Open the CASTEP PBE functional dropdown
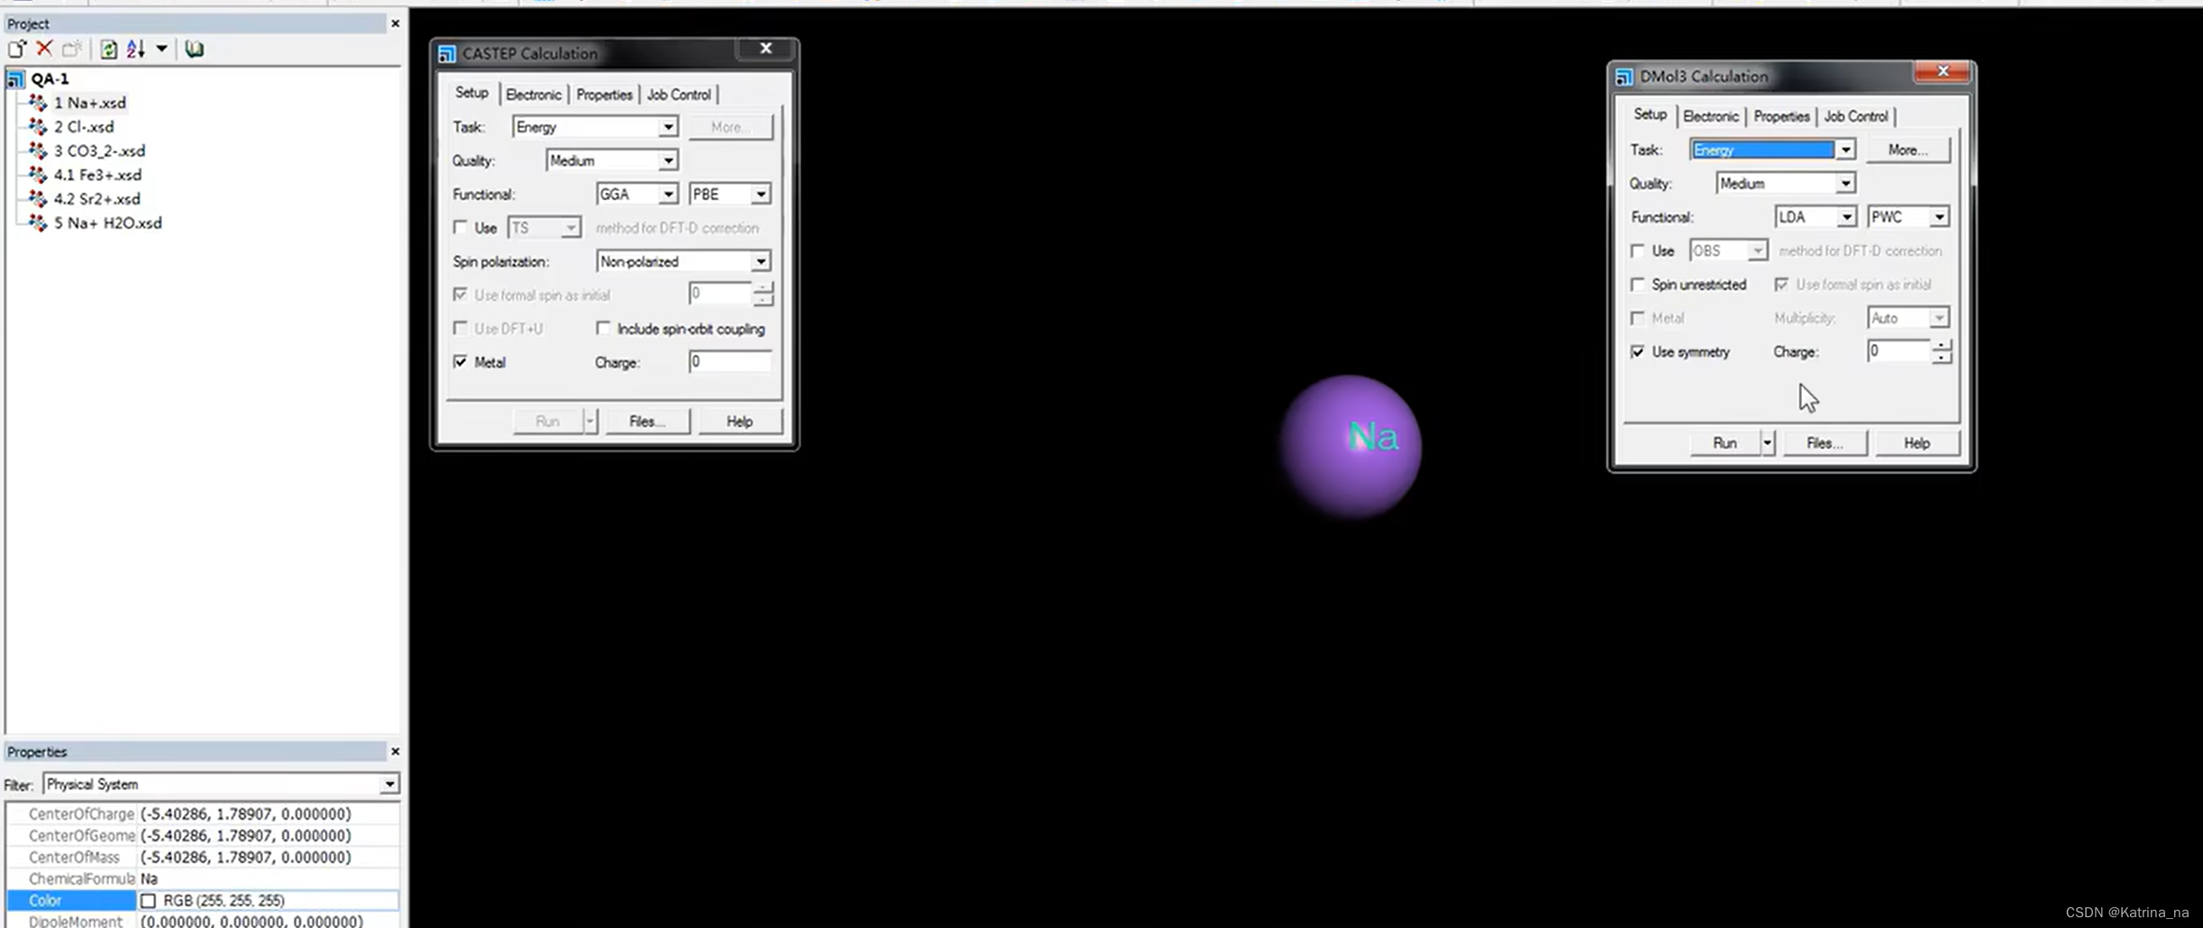 [x=760, y=195]
